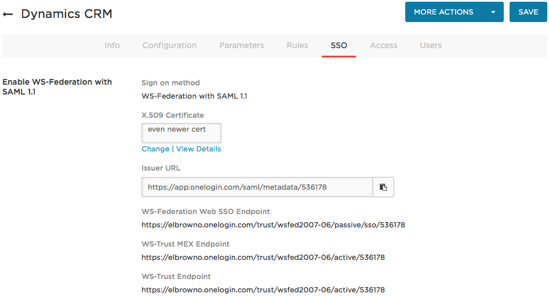Open View Details for the certificate
The width and height of the screenshot is (549, 297).
click(x=198, y=149)
